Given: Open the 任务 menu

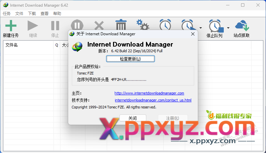Looking at the screenshot, I should point(7,13).
